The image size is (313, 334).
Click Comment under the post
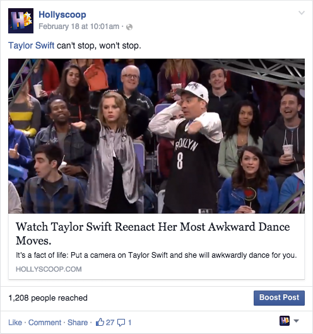pos(45,323)
